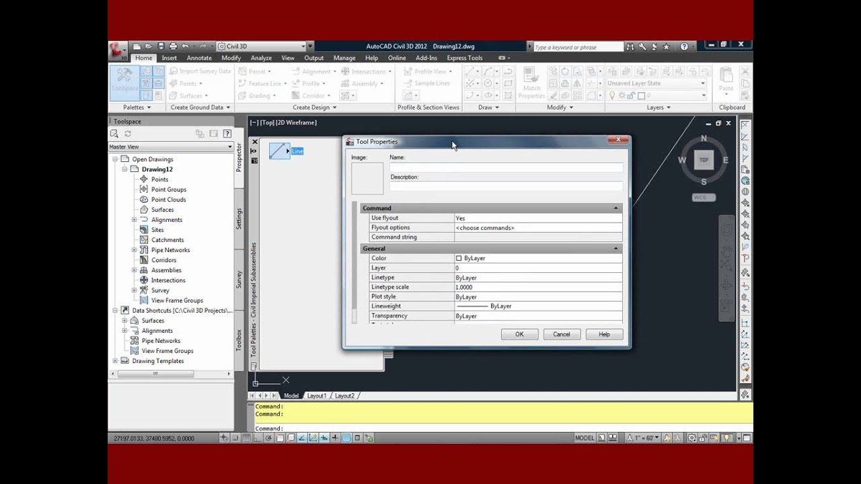This screenshot has width=861, height=484.
Task: Toggle Snap Mode in status bar
Action: 235,438
